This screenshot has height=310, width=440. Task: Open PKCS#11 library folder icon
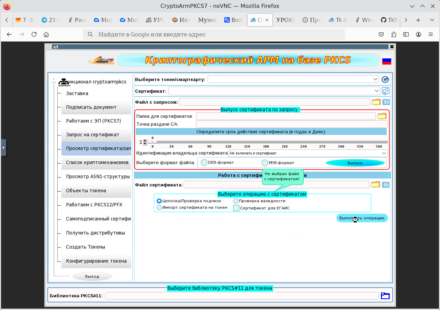(x=385, y=296)
